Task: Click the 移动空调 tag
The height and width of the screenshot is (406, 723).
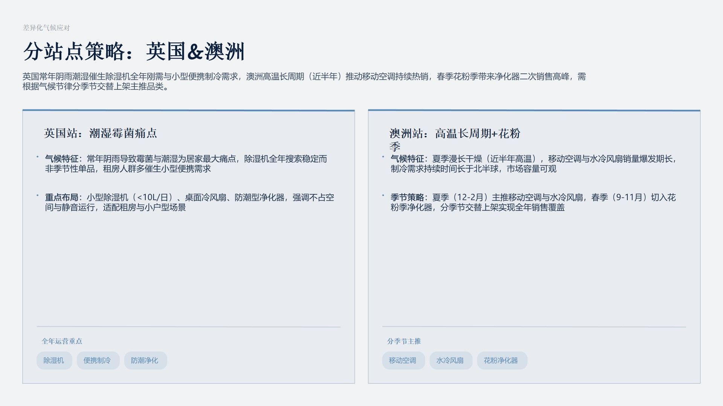Action: tap(403, 361)
